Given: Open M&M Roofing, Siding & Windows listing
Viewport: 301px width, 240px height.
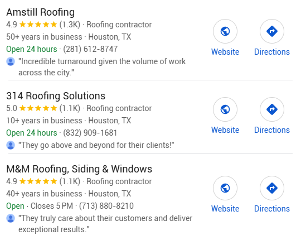Looking at the screenshot, I should point(79,169).
